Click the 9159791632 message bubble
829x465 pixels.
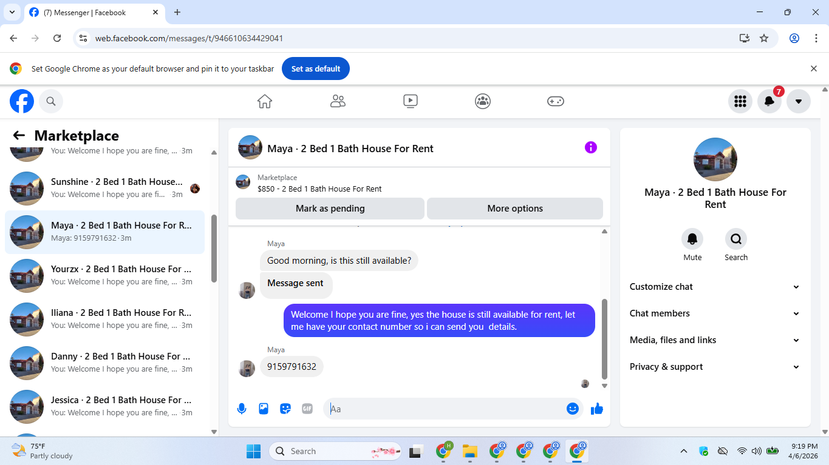click(292, 367)
